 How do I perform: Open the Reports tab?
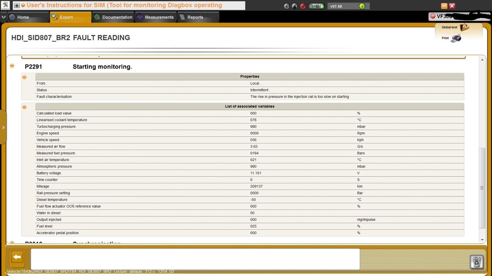[x=198, y=17]
